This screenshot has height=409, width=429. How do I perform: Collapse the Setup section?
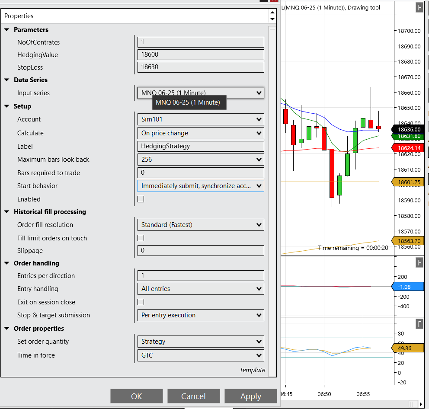7,106
